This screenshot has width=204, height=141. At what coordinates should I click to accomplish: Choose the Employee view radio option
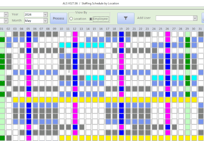click(x=91, y=19)
